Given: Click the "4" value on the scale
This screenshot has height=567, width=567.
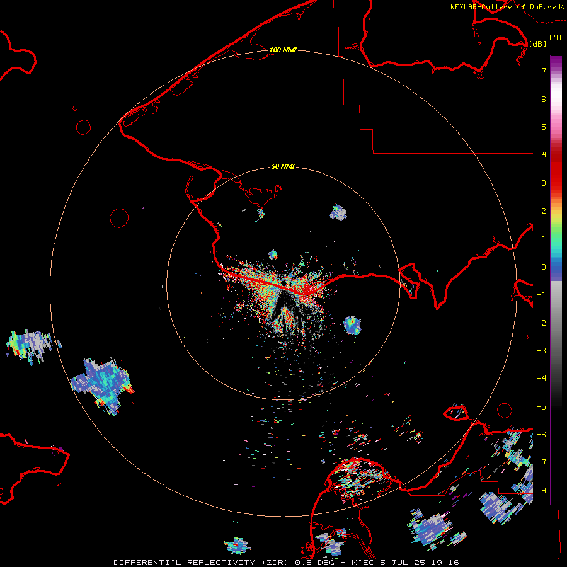Looking at the screenshot, I should point(544,155).
